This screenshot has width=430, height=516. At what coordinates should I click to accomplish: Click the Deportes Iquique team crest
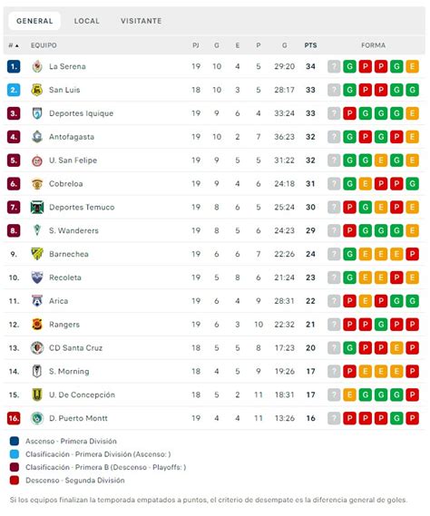point(37,113)
